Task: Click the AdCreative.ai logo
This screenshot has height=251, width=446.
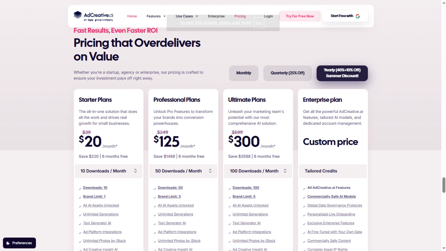Action: point(93,16)
